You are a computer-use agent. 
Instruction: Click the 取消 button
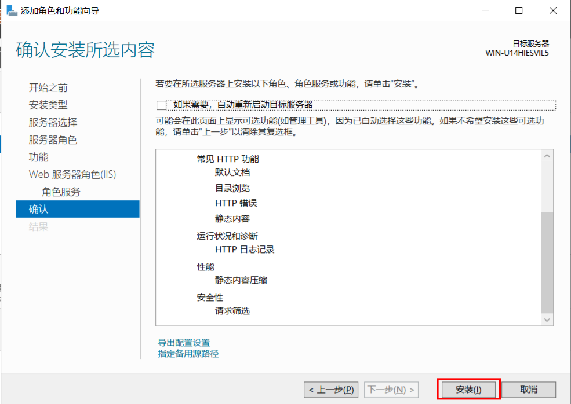pyautogui.click(x=528, y=389)
